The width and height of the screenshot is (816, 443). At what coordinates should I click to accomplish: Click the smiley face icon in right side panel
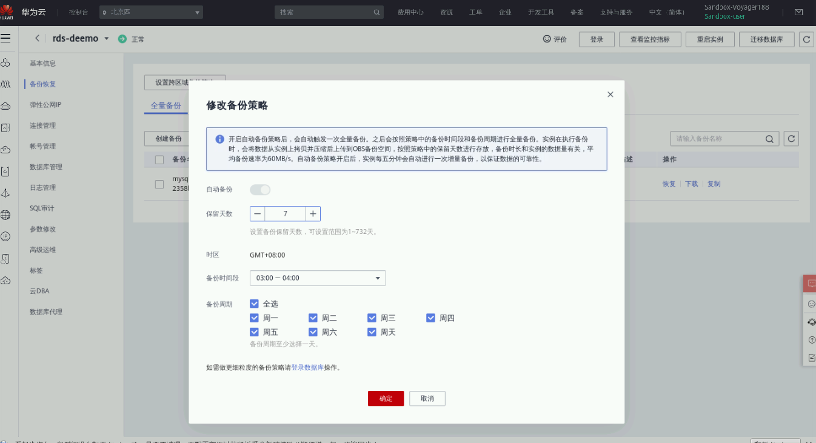(812, 304)
